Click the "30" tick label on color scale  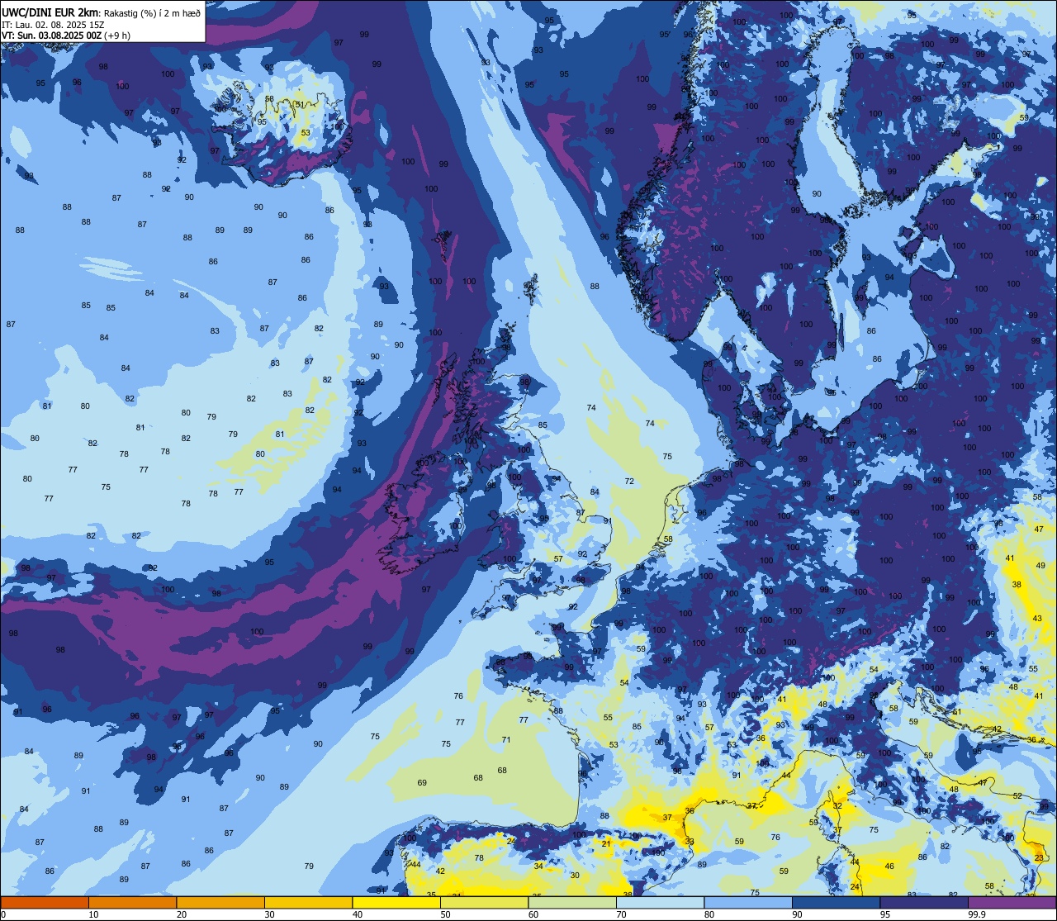(269, 914)
